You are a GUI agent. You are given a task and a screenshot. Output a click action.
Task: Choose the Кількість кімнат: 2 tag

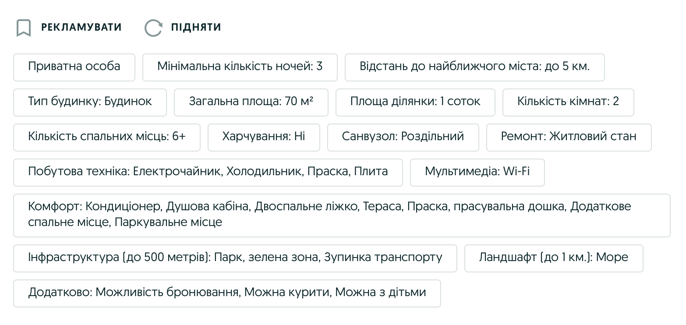click(568, 102)
